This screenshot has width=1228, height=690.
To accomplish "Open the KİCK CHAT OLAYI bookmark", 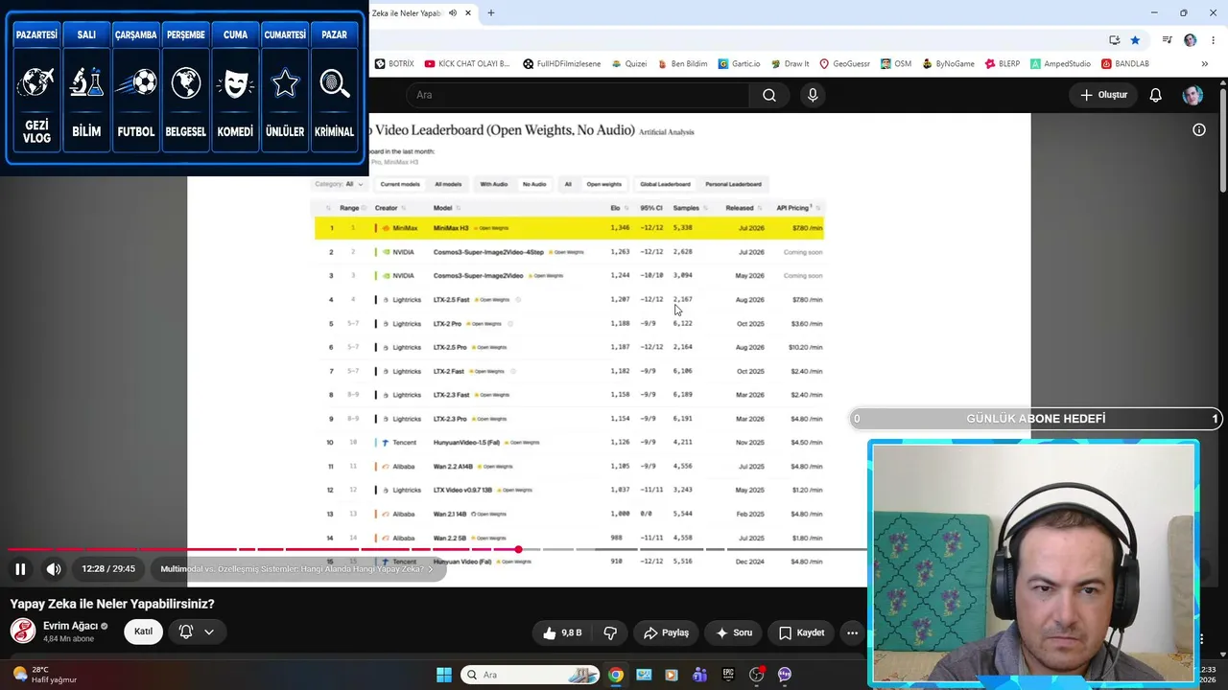I will pyautogui.click(x=467, y=64).
